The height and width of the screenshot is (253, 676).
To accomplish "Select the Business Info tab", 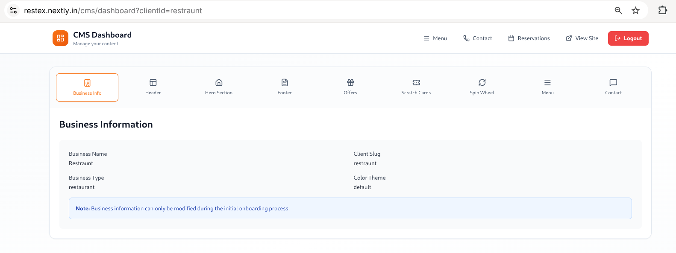I will coord(87,87).
